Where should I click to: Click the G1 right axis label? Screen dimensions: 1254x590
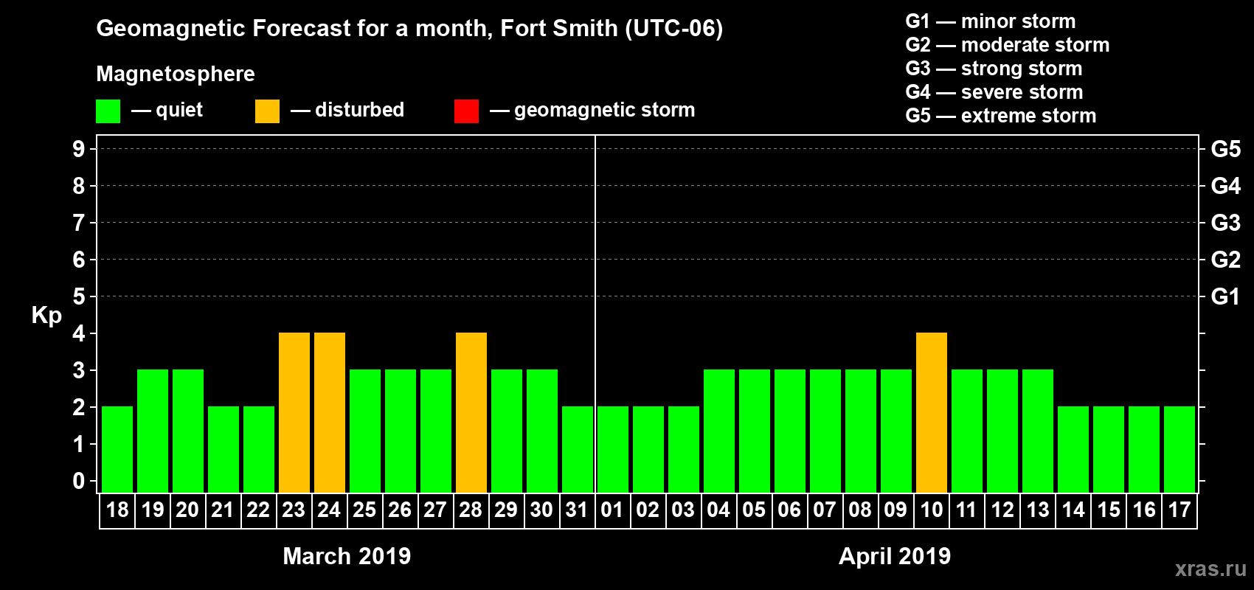coord(1225,296)
